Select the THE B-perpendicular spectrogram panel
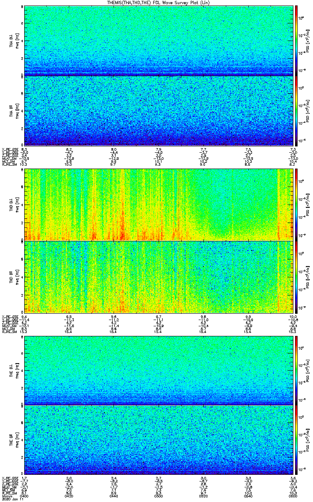This screenshot has height=502, width=313. [x=159, y=370]
